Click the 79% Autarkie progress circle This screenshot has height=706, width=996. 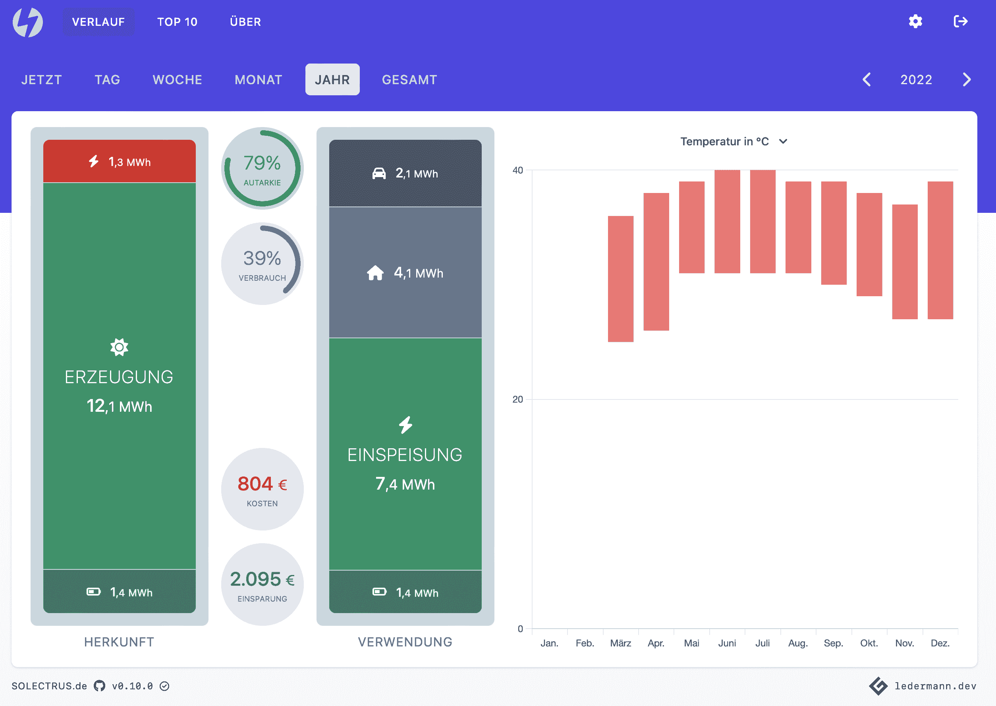(x=262, y=168)
